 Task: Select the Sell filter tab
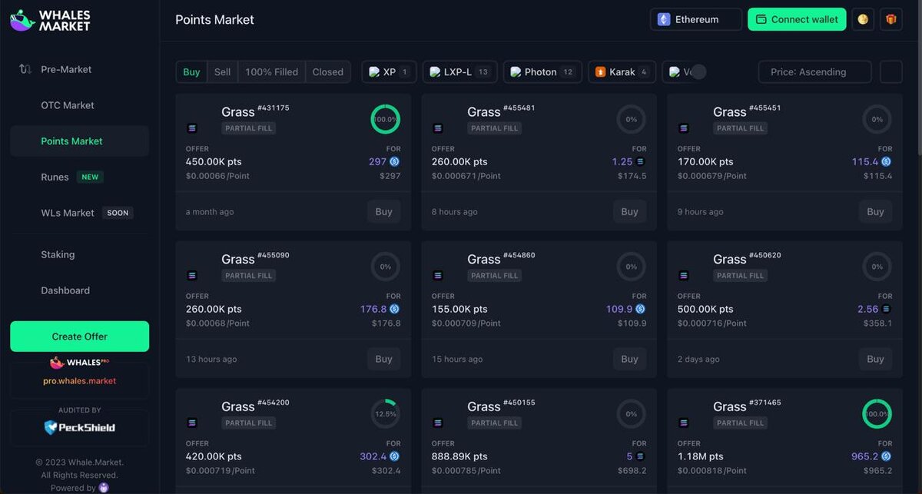[x=222, y=71]
